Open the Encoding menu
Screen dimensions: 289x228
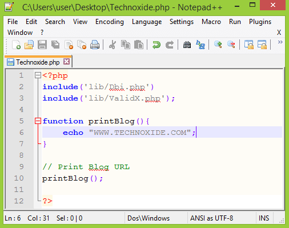[110, 22]
